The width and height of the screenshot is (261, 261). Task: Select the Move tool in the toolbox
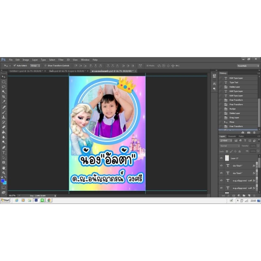[x=4, y=77]
